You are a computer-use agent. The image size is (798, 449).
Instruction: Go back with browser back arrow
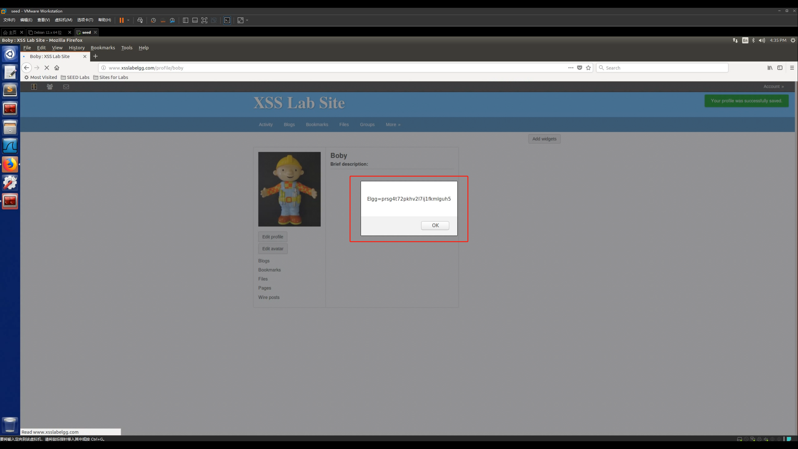(x=26, y=68)
